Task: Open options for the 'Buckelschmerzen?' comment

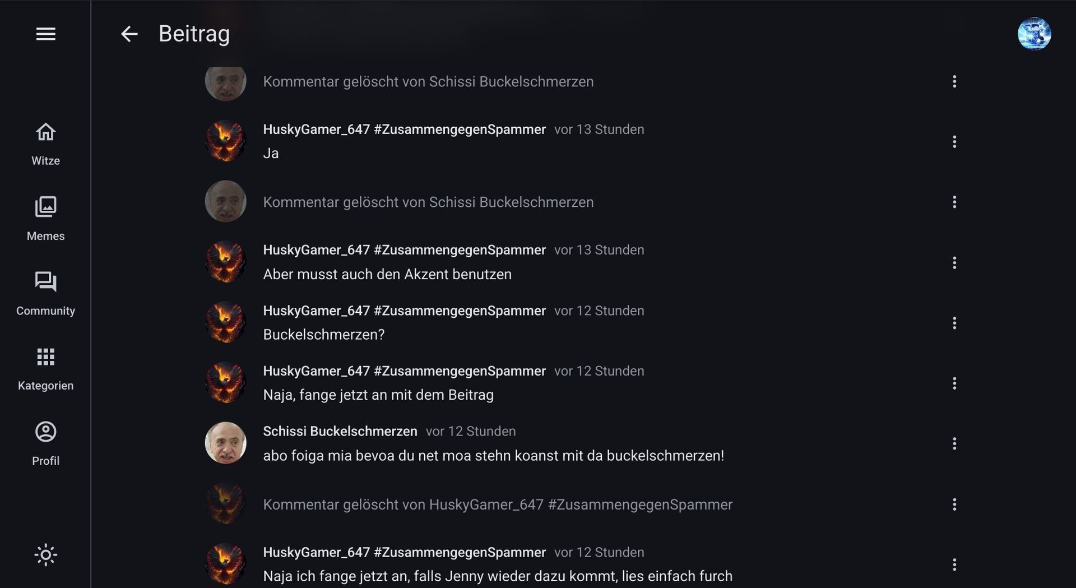Action: [x=954, y=323]
